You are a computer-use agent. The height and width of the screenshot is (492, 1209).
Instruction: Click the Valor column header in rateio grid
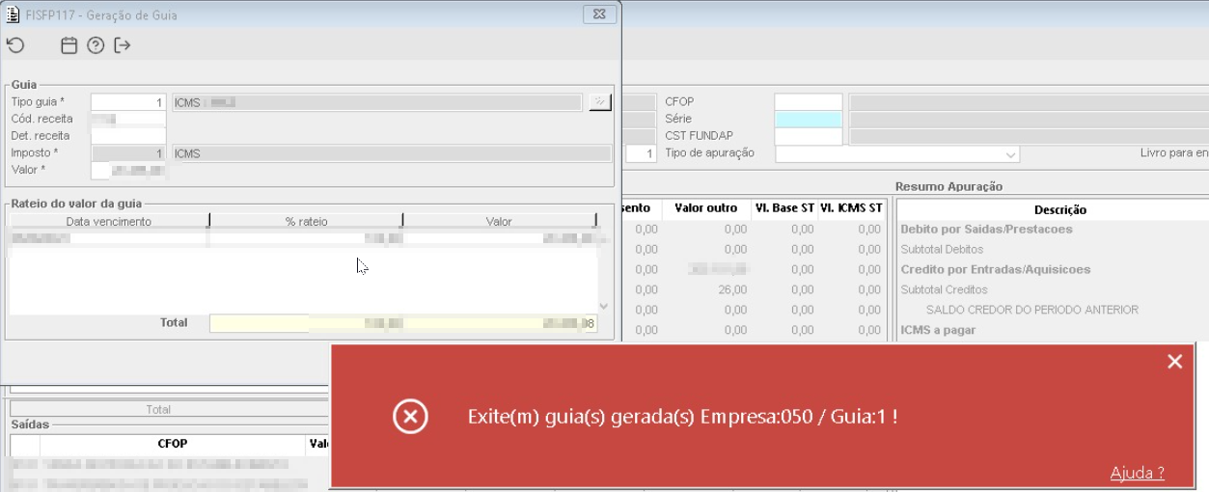(499, 221)
